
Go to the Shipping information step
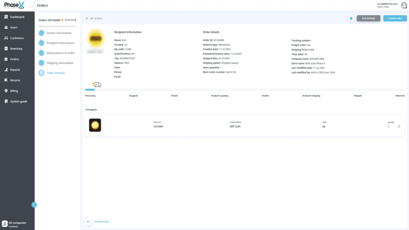pyautogui.click(x=60, y=63)
